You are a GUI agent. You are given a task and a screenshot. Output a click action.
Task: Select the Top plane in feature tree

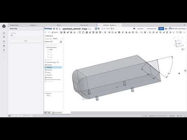click(50, 52)
